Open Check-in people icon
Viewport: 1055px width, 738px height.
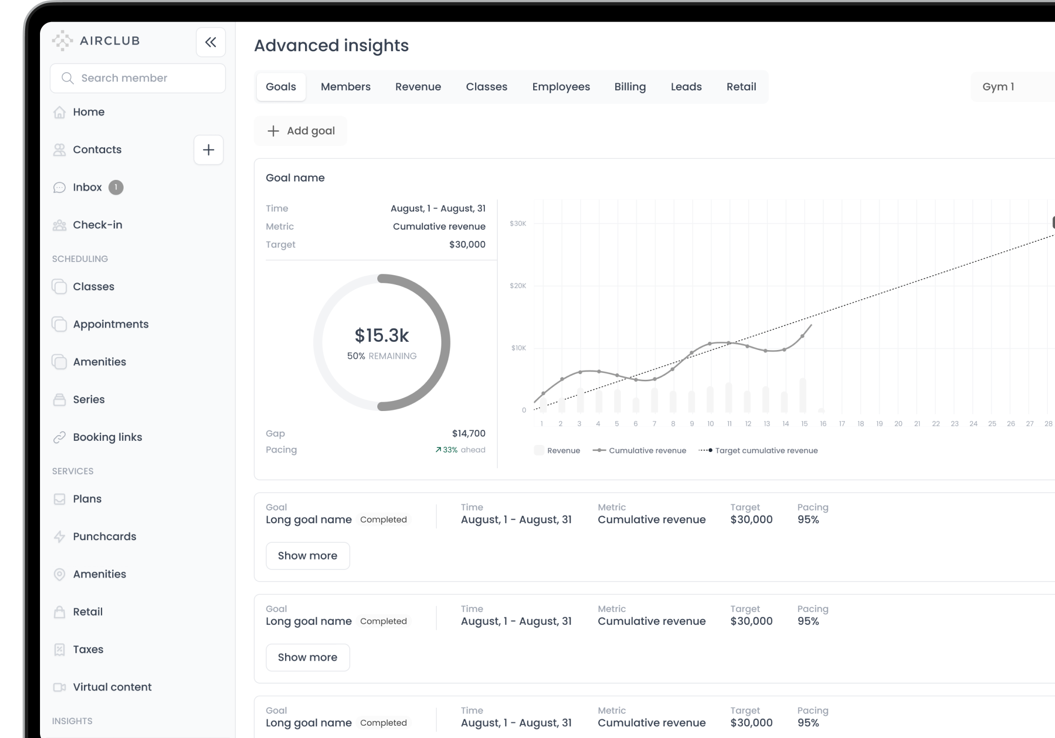59,225
